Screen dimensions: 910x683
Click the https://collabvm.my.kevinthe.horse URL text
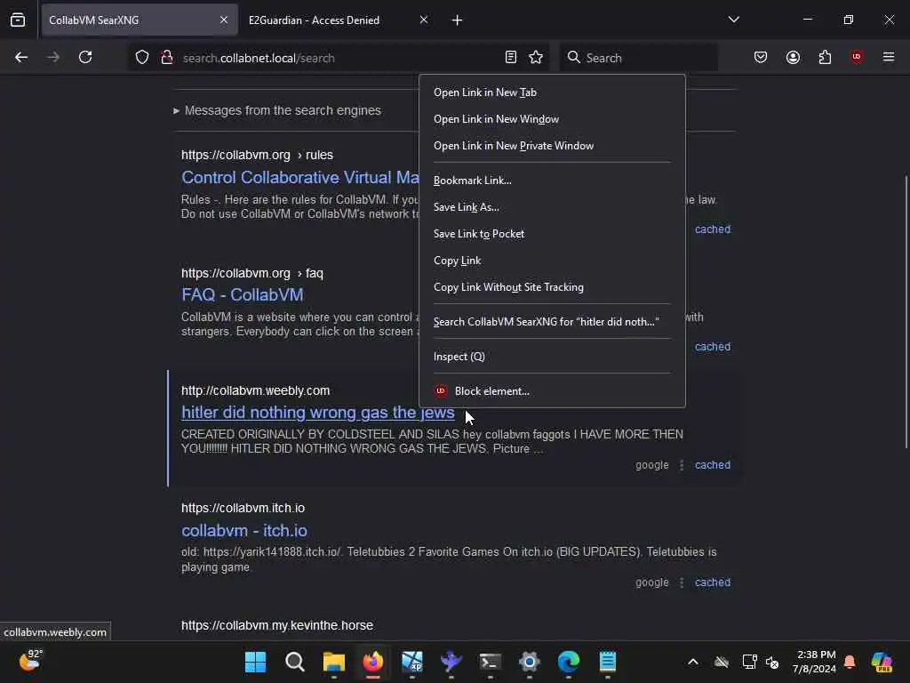277,625
